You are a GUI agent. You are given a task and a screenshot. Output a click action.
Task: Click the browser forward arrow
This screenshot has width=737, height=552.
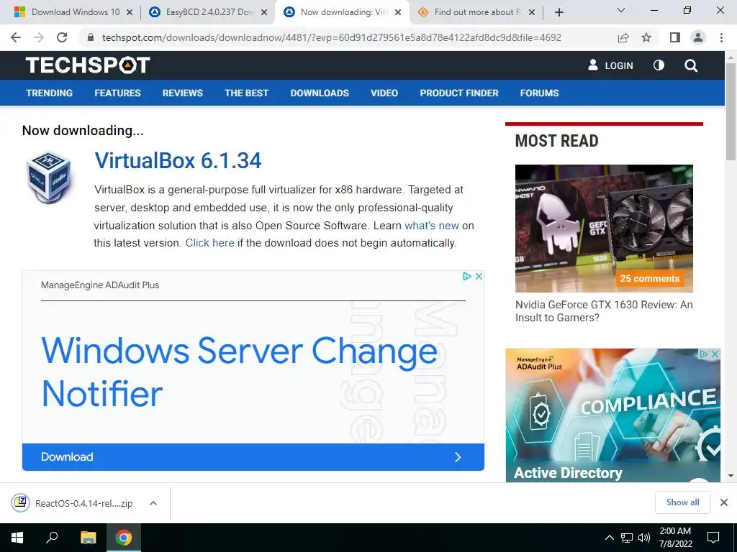(39, 37)
